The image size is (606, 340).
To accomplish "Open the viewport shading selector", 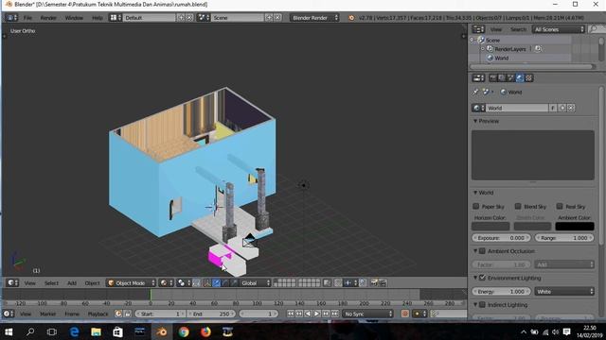I will point(167,283).
